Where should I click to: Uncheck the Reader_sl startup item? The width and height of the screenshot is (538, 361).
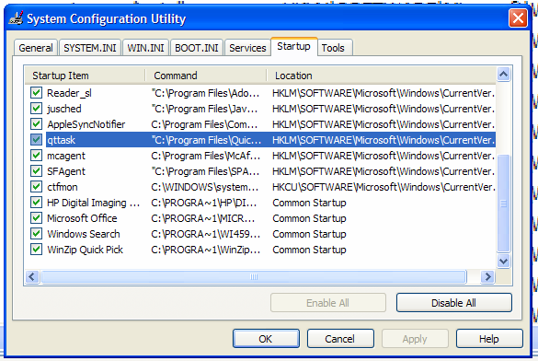(36, 93)
